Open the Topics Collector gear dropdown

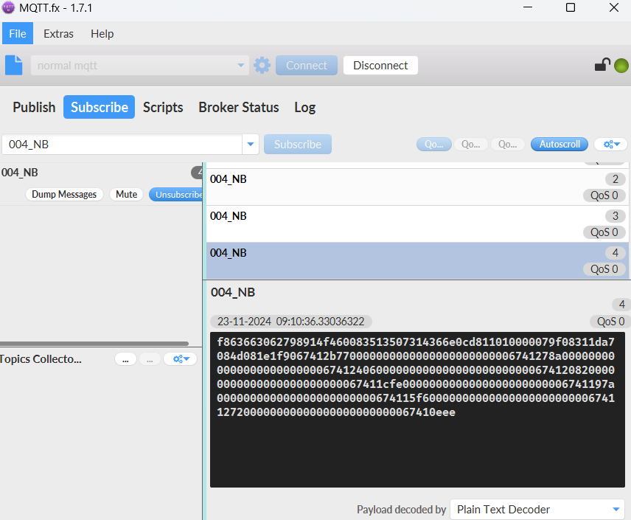click(181, 359)
